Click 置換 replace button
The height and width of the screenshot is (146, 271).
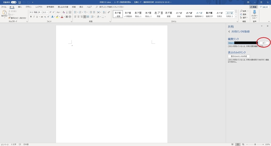(x=243, y=14)
